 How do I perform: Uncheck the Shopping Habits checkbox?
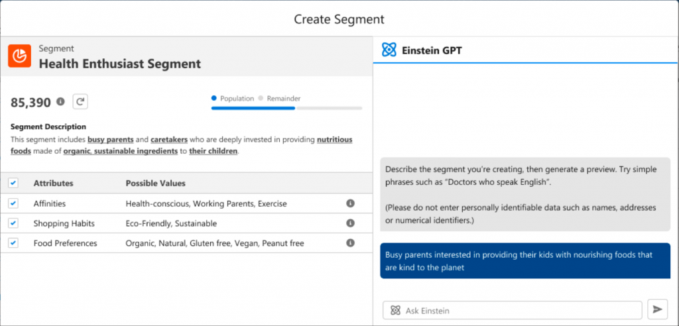pos(13,223)
